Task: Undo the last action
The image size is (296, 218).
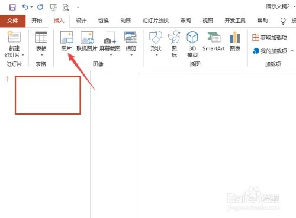Action: 25,7
